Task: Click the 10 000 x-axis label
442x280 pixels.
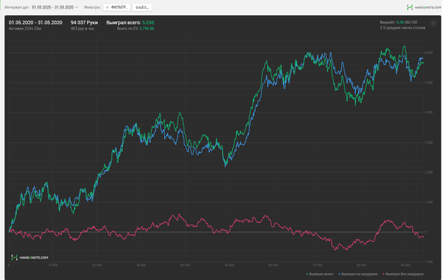Action: 52,265
